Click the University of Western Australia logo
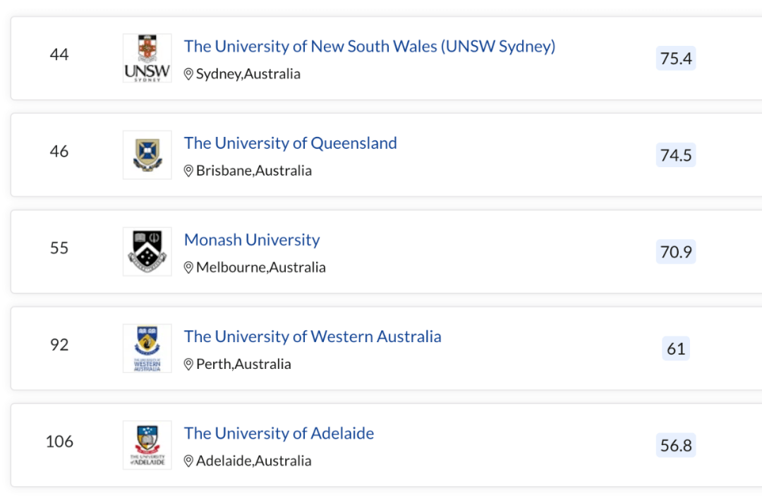This screenshot has height=498, width=762. pos(147,348)
